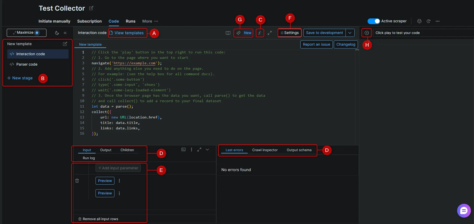This screenshot has width=474, height=224.
Task: Open the Children tab
Action: (127, 150)
